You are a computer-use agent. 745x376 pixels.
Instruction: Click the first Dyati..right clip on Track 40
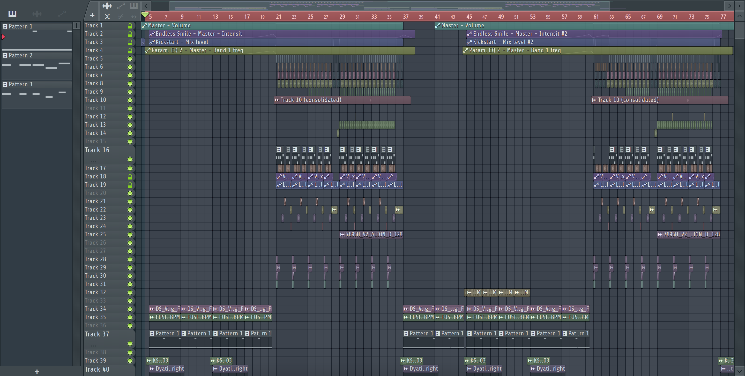pyautogui.click(x=167, y=369)
